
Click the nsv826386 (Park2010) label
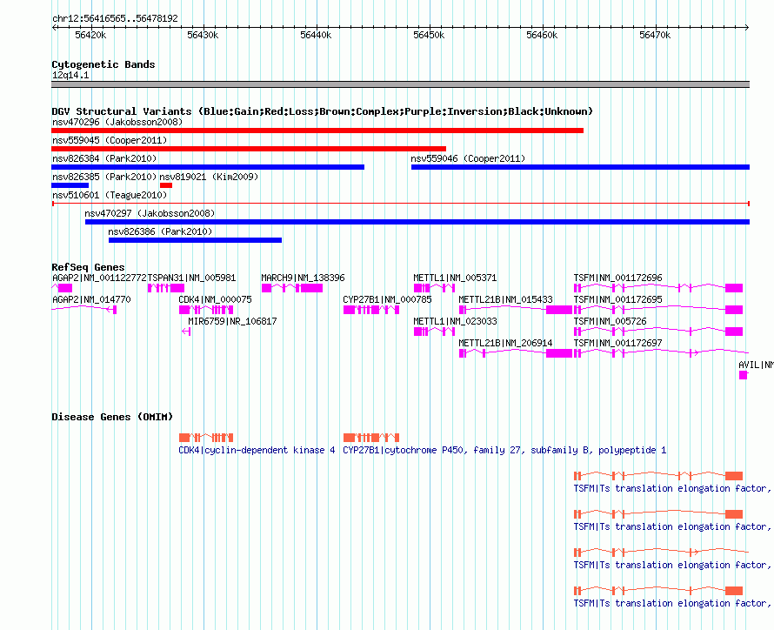point(160,231)
